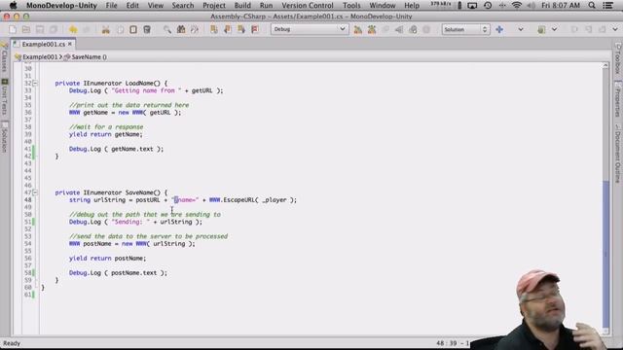Open the Properties side panel
Screen dimensions: 623x350
click(618, 99)
